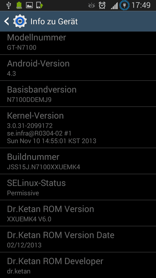Tap the circular charging plug icon
Image resolution: width=156 pixels, height=278 pixels.
124,5
